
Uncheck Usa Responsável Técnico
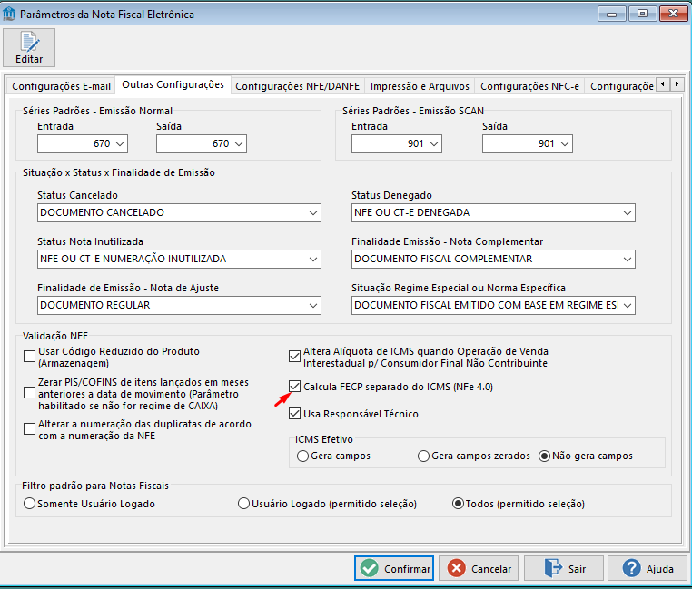[x=294, y=414]
